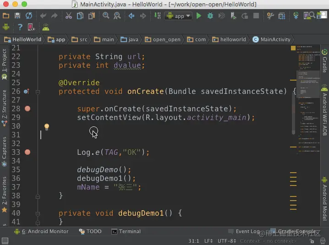Screen dimensions: 329x245
Task: Open Android Model side tab
Action: coord(324,199)
